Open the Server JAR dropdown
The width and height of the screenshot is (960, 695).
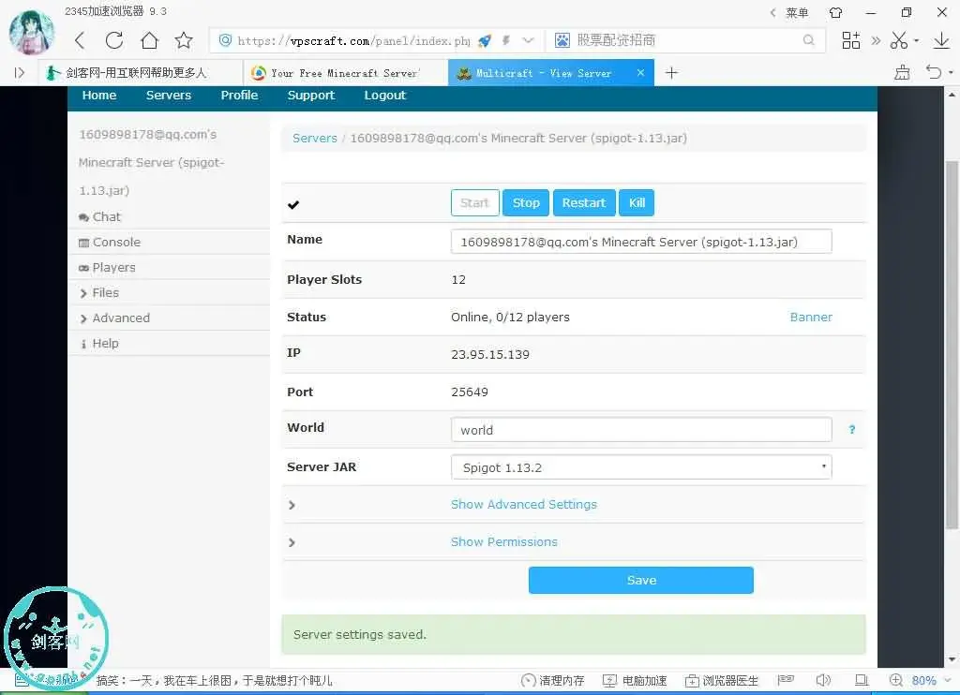(641, 467)
